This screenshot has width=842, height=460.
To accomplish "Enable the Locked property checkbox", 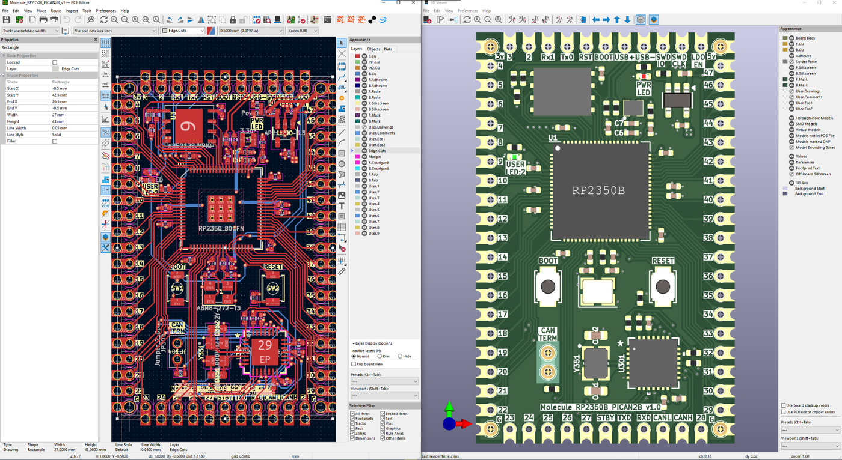I will [x=55, y=62].
